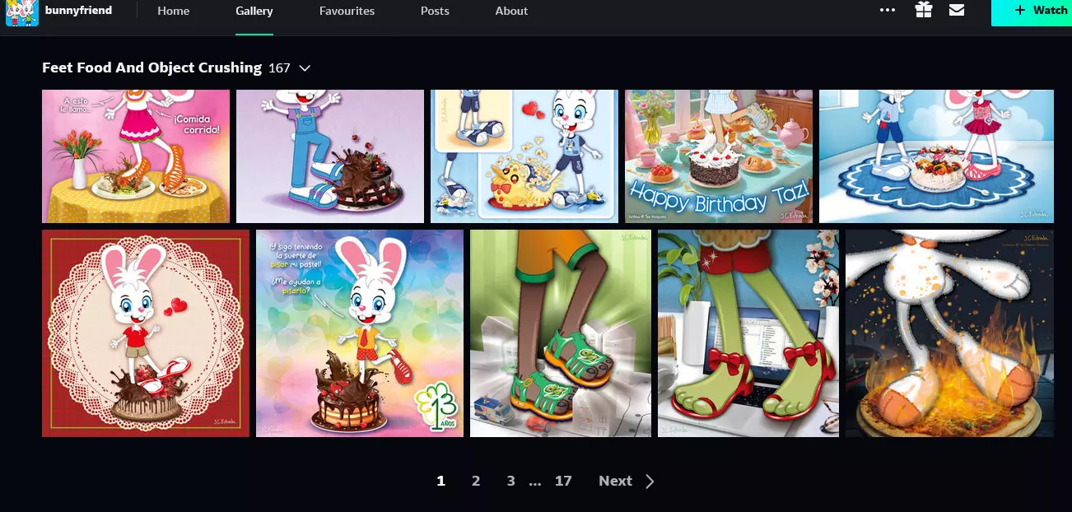Click the bunnyfriend profile avatar icon
This screenshot has width=1072, height=512.
[22, 12]
